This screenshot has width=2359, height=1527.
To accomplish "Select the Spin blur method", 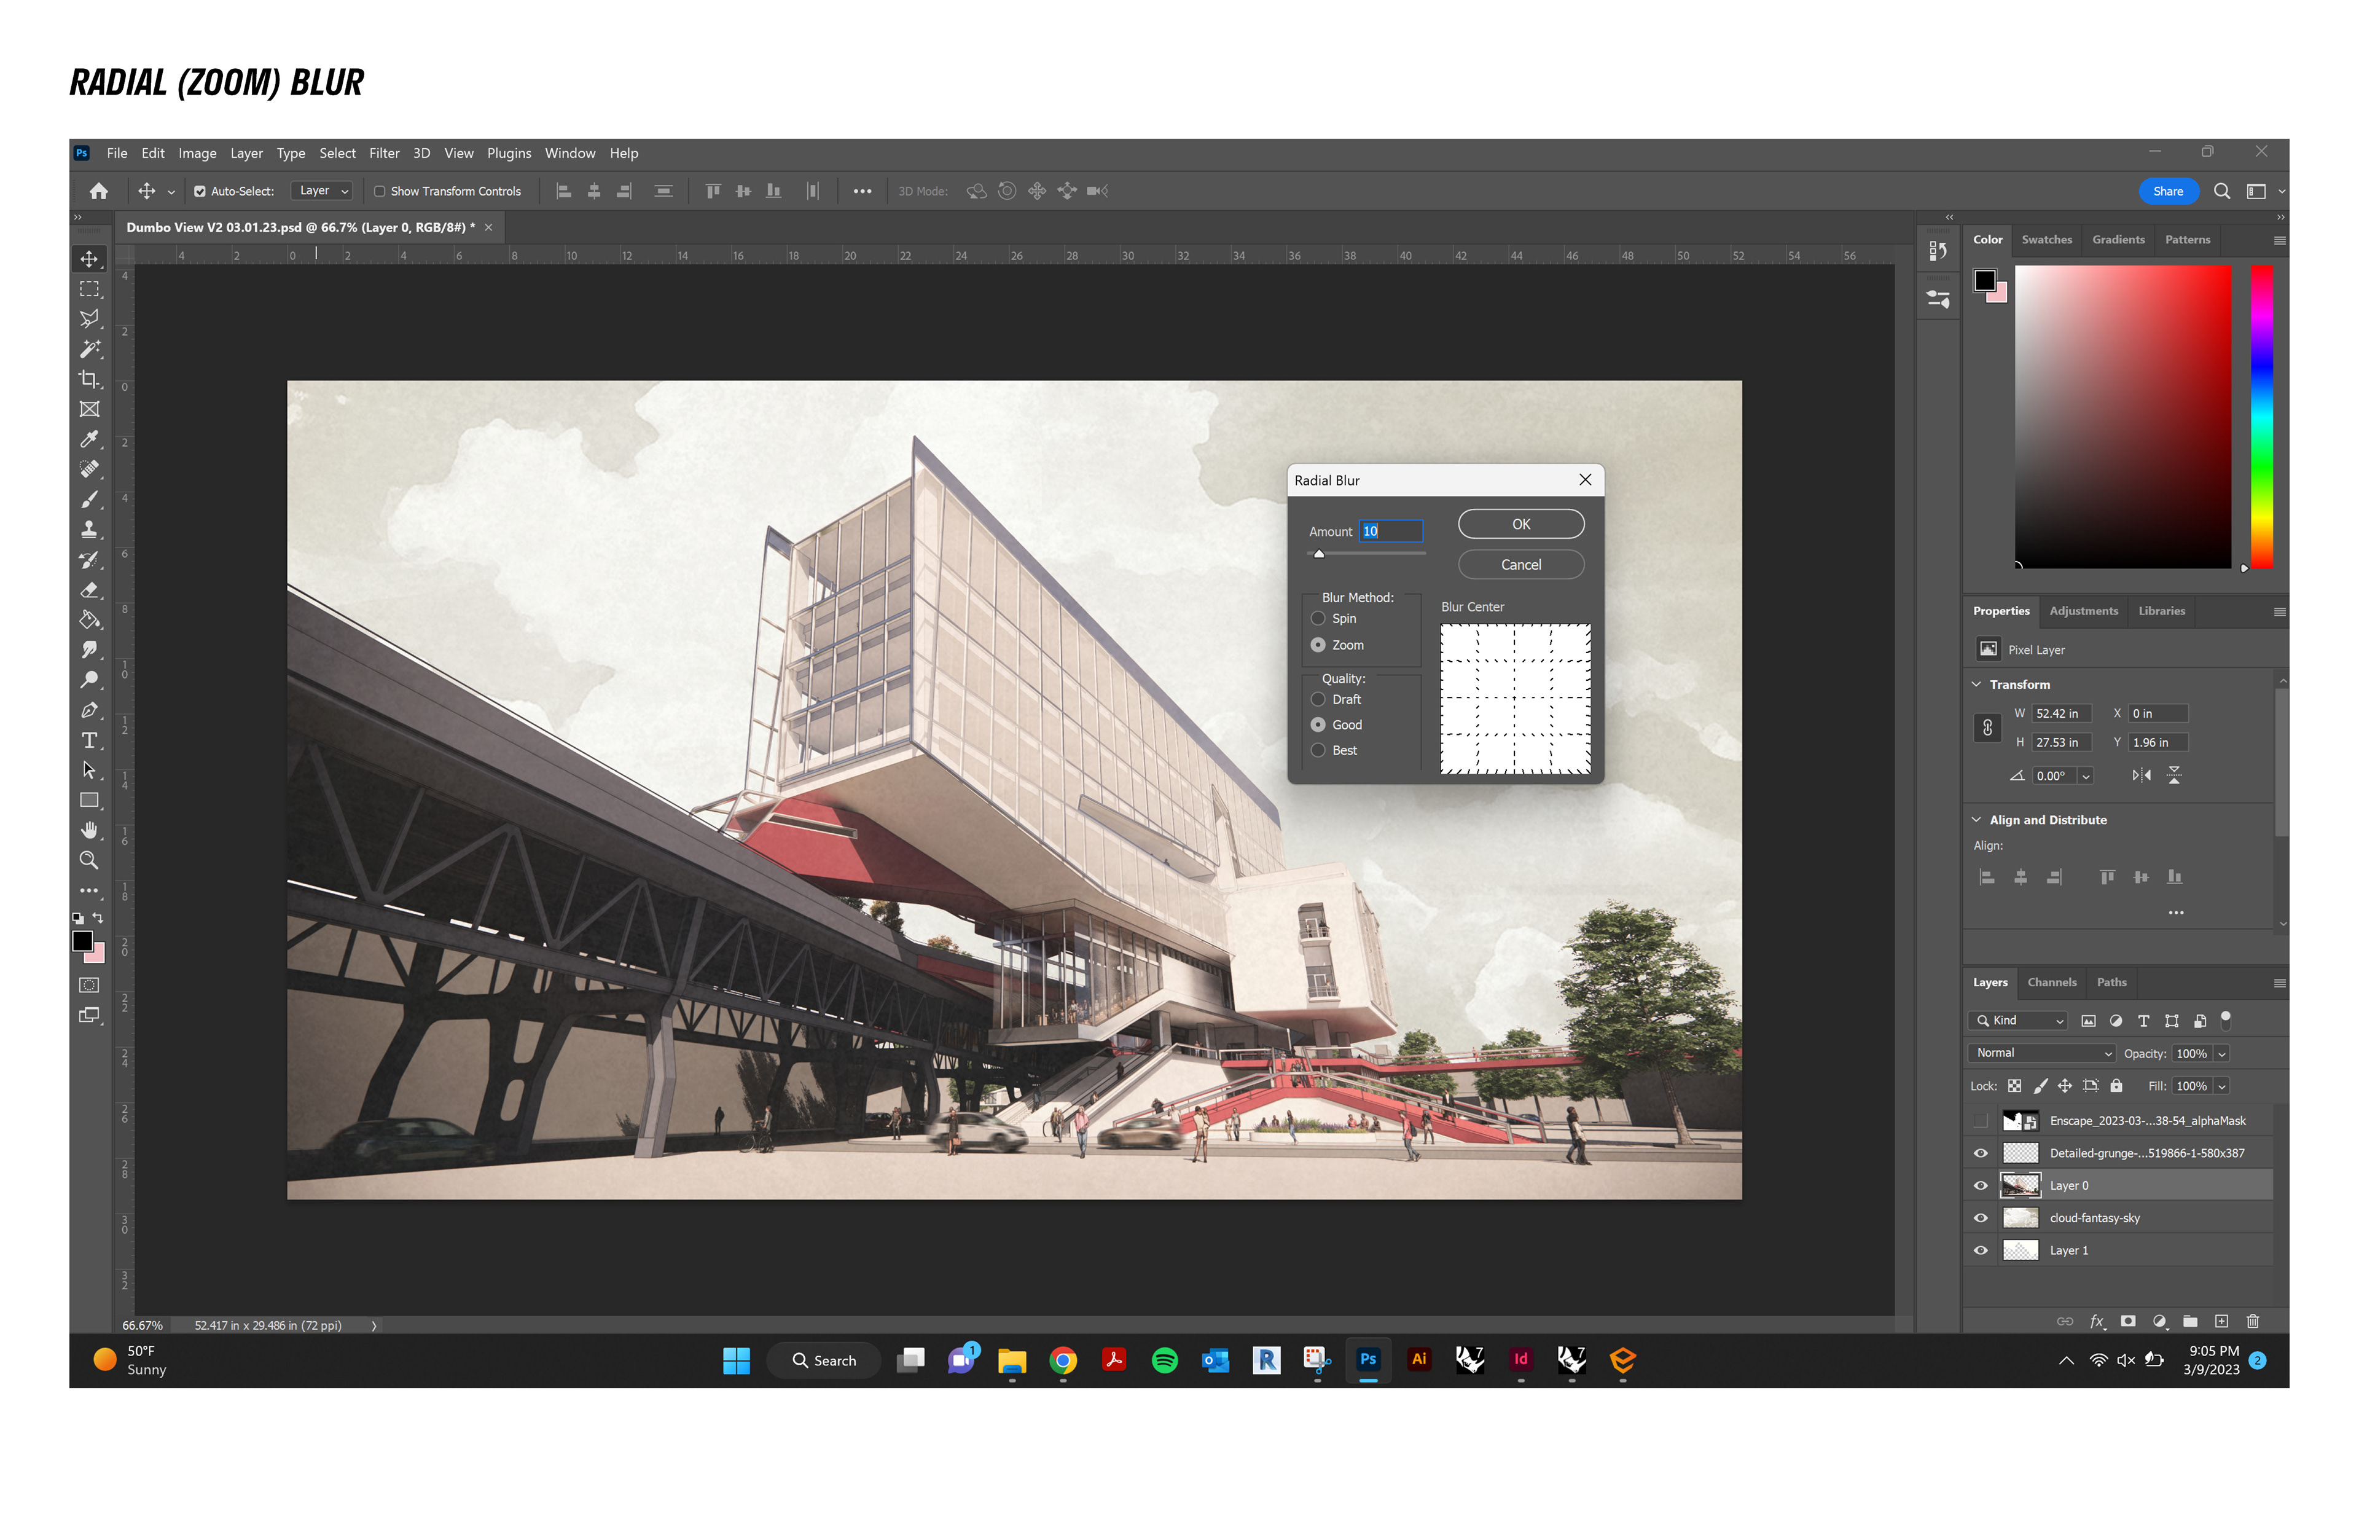I will (1318, 619).
